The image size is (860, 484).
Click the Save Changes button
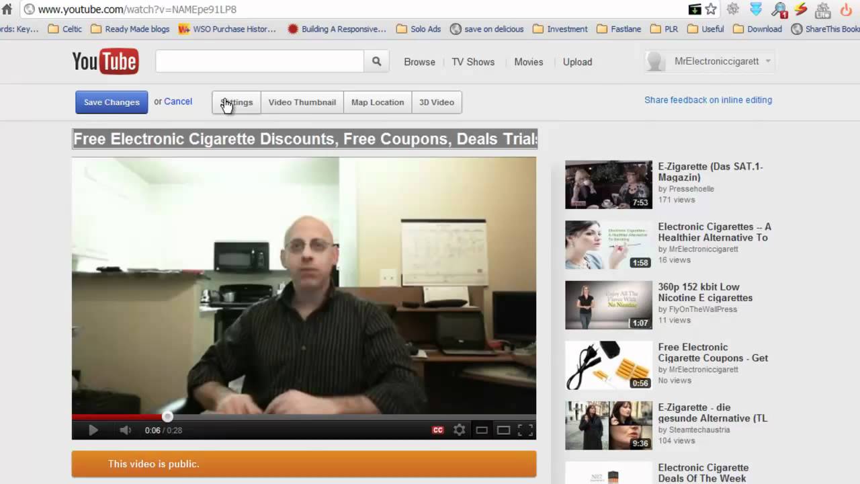pyautogui.click(x=112, y=102)
